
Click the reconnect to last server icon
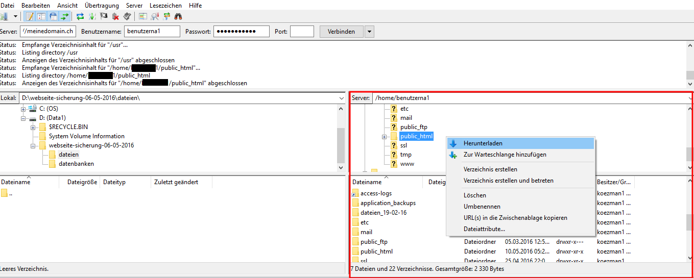(x=127, y=16)
